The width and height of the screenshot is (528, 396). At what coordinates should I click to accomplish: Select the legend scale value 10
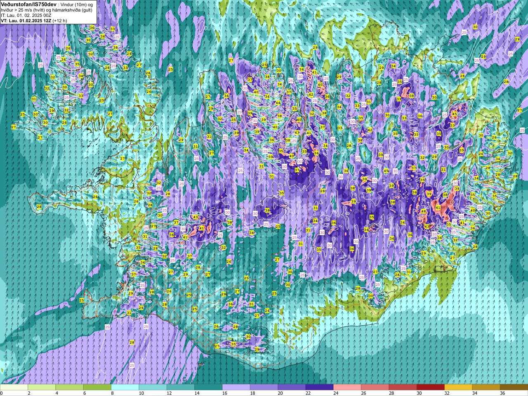pyautogui.click(x=141, y=393)
